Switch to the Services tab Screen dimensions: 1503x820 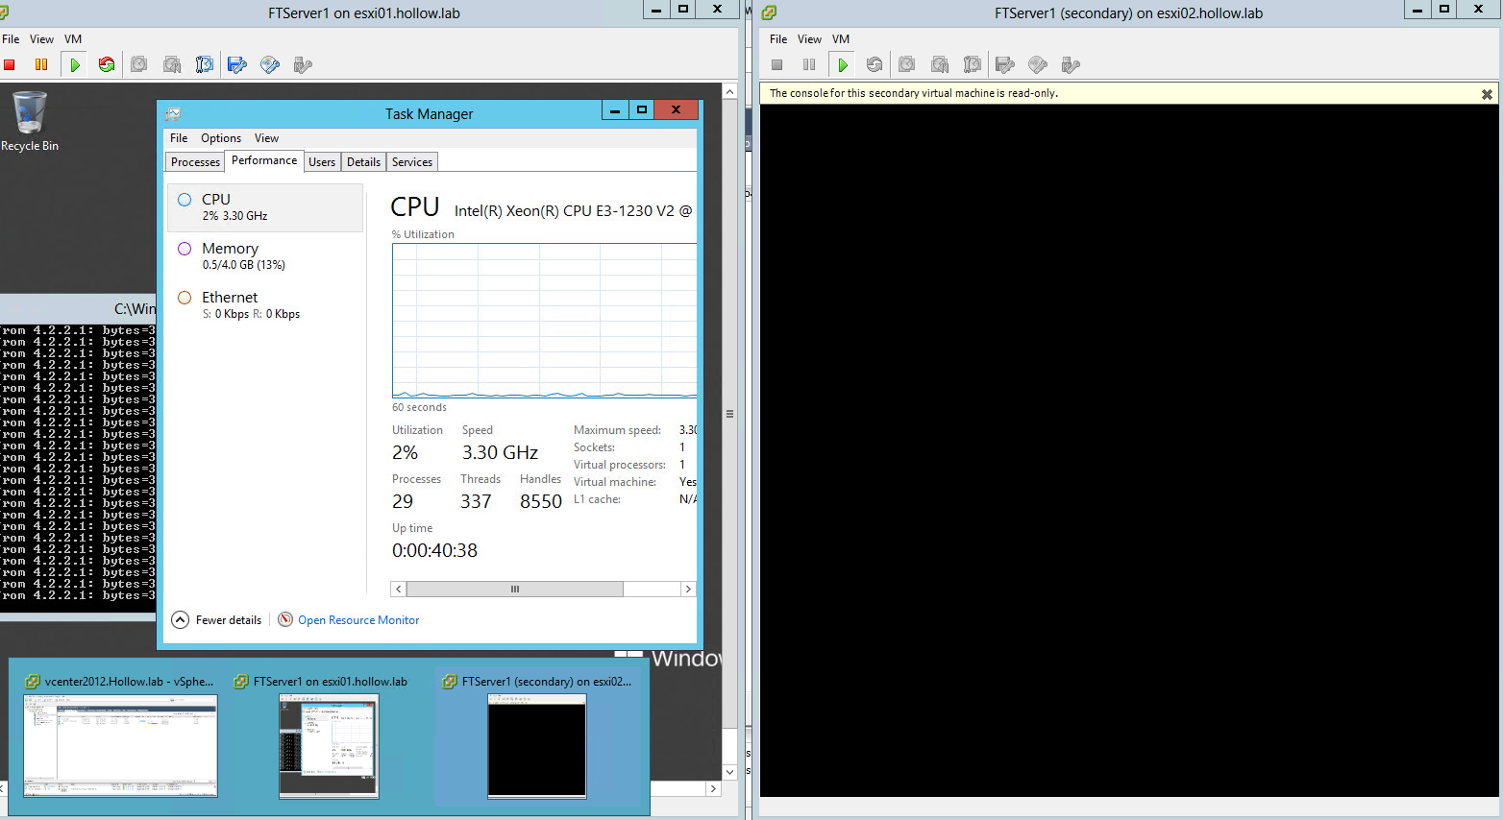(x=411, y=162)
